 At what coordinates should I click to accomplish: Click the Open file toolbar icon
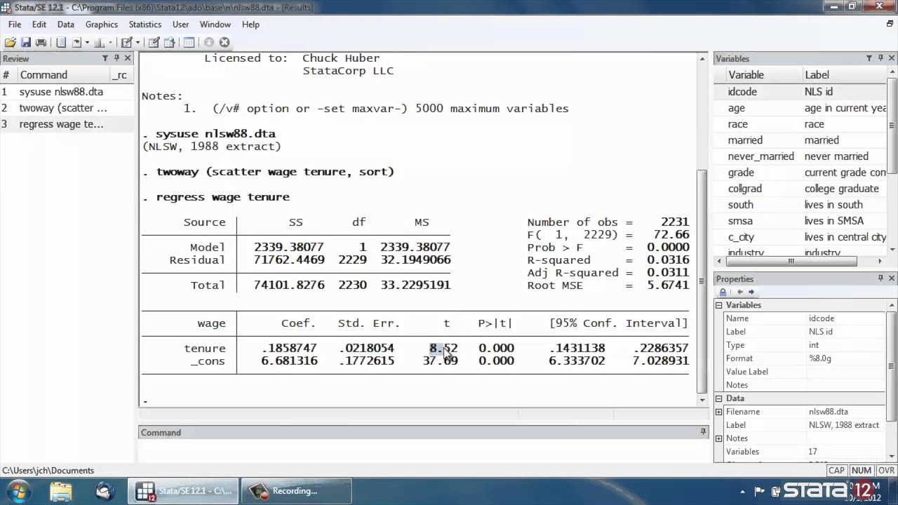10,43
